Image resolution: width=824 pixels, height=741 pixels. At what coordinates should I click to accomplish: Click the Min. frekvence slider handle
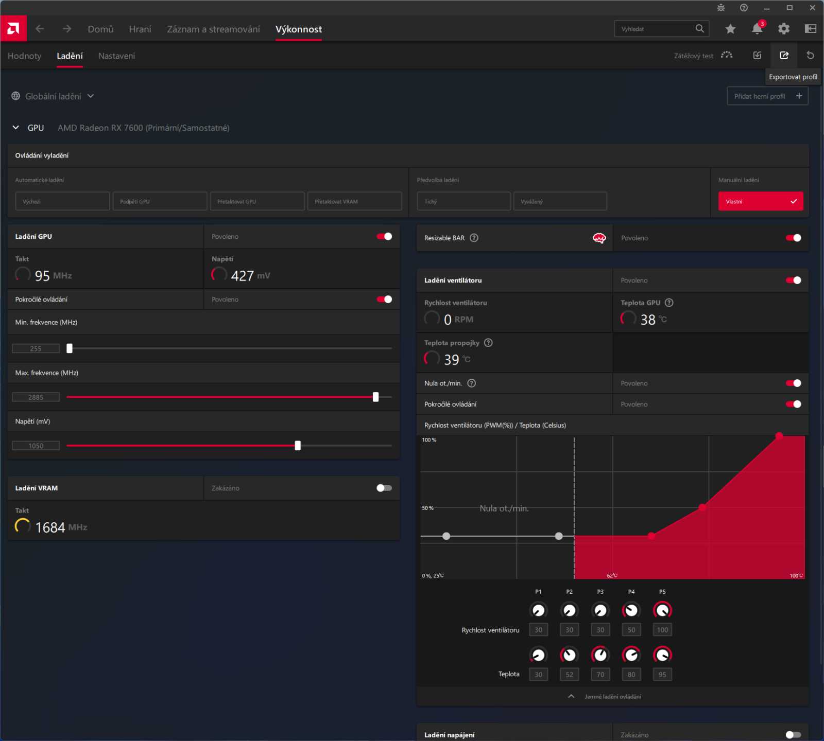point(70,348)
